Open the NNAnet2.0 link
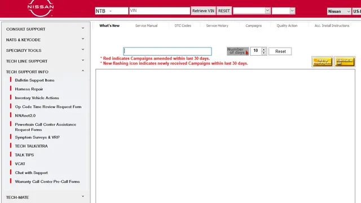361x203 pixels. coord(25,116)
